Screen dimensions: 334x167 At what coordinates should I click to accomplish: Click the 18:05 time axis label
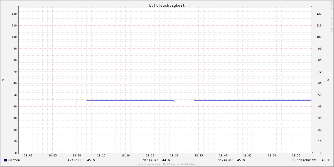[x=53, y=156]
